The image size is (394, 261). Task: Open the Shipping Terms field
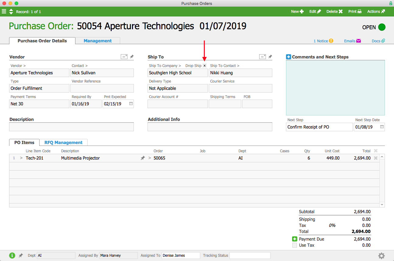click(225, 104)
